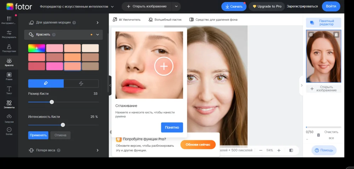The image size is (354, 169).
Task: Select the Текст text tool in sidebar
Action: [9, 90]
